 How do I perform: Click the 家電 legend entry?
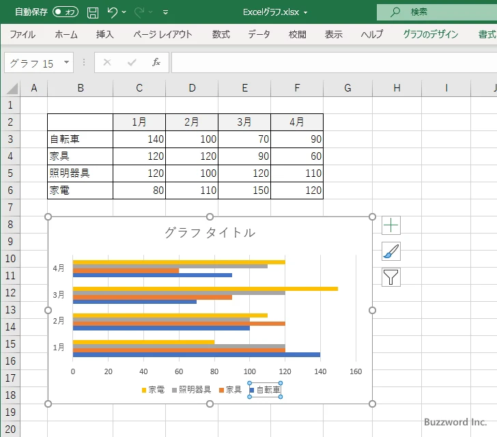(153, 390)
